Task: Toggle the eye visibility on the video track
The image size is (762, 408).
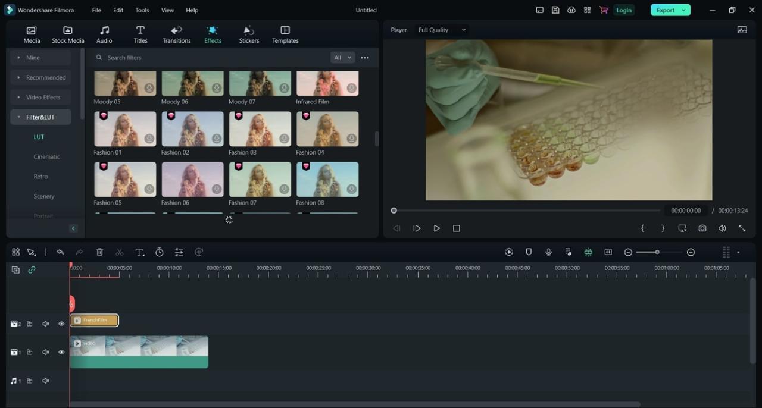Action: click(61, 351)
